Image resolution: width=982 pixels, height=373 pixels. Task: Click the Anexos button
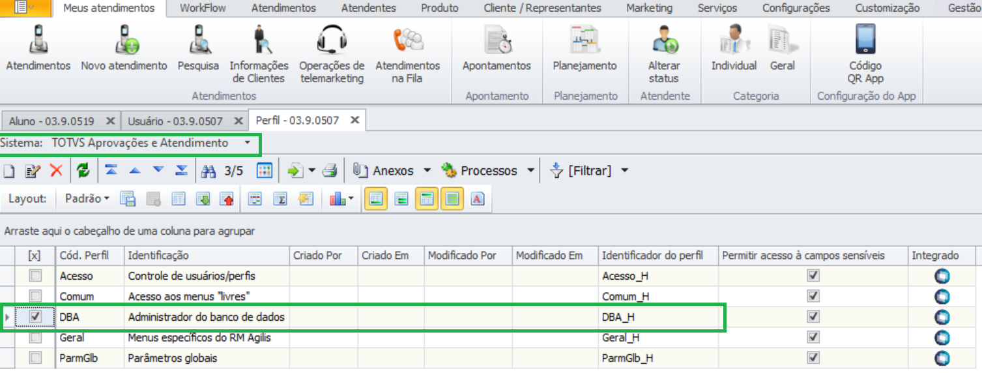[384, 171]
